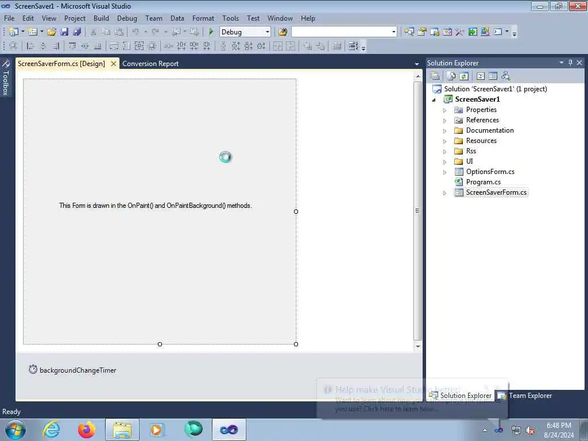Viewport: 588px width, 441px height.
Task: Collapse the ScreenSaver1 project node
Action: [x=434, y=100]
